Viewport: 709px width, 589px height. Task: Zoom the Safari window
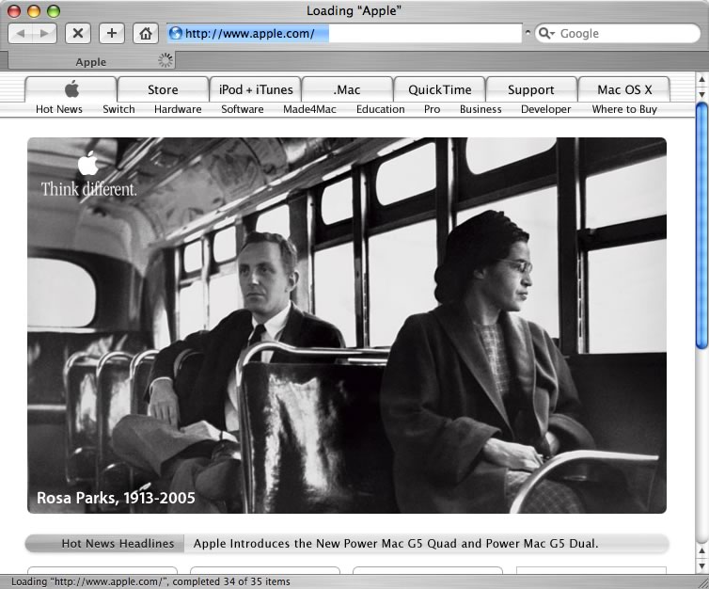[54, 10]
